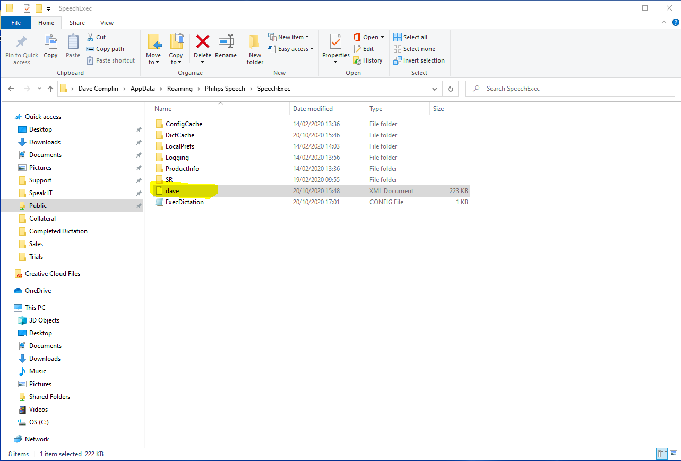Navigate to Roaming in address path
681x461 pixels.
coord(180,89)
